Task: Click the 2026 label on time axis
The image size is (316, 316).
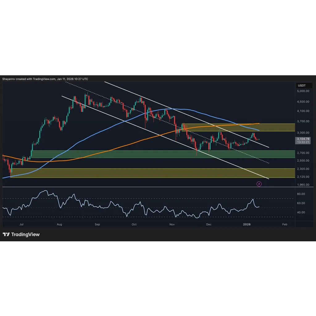Action: [247, 224]
